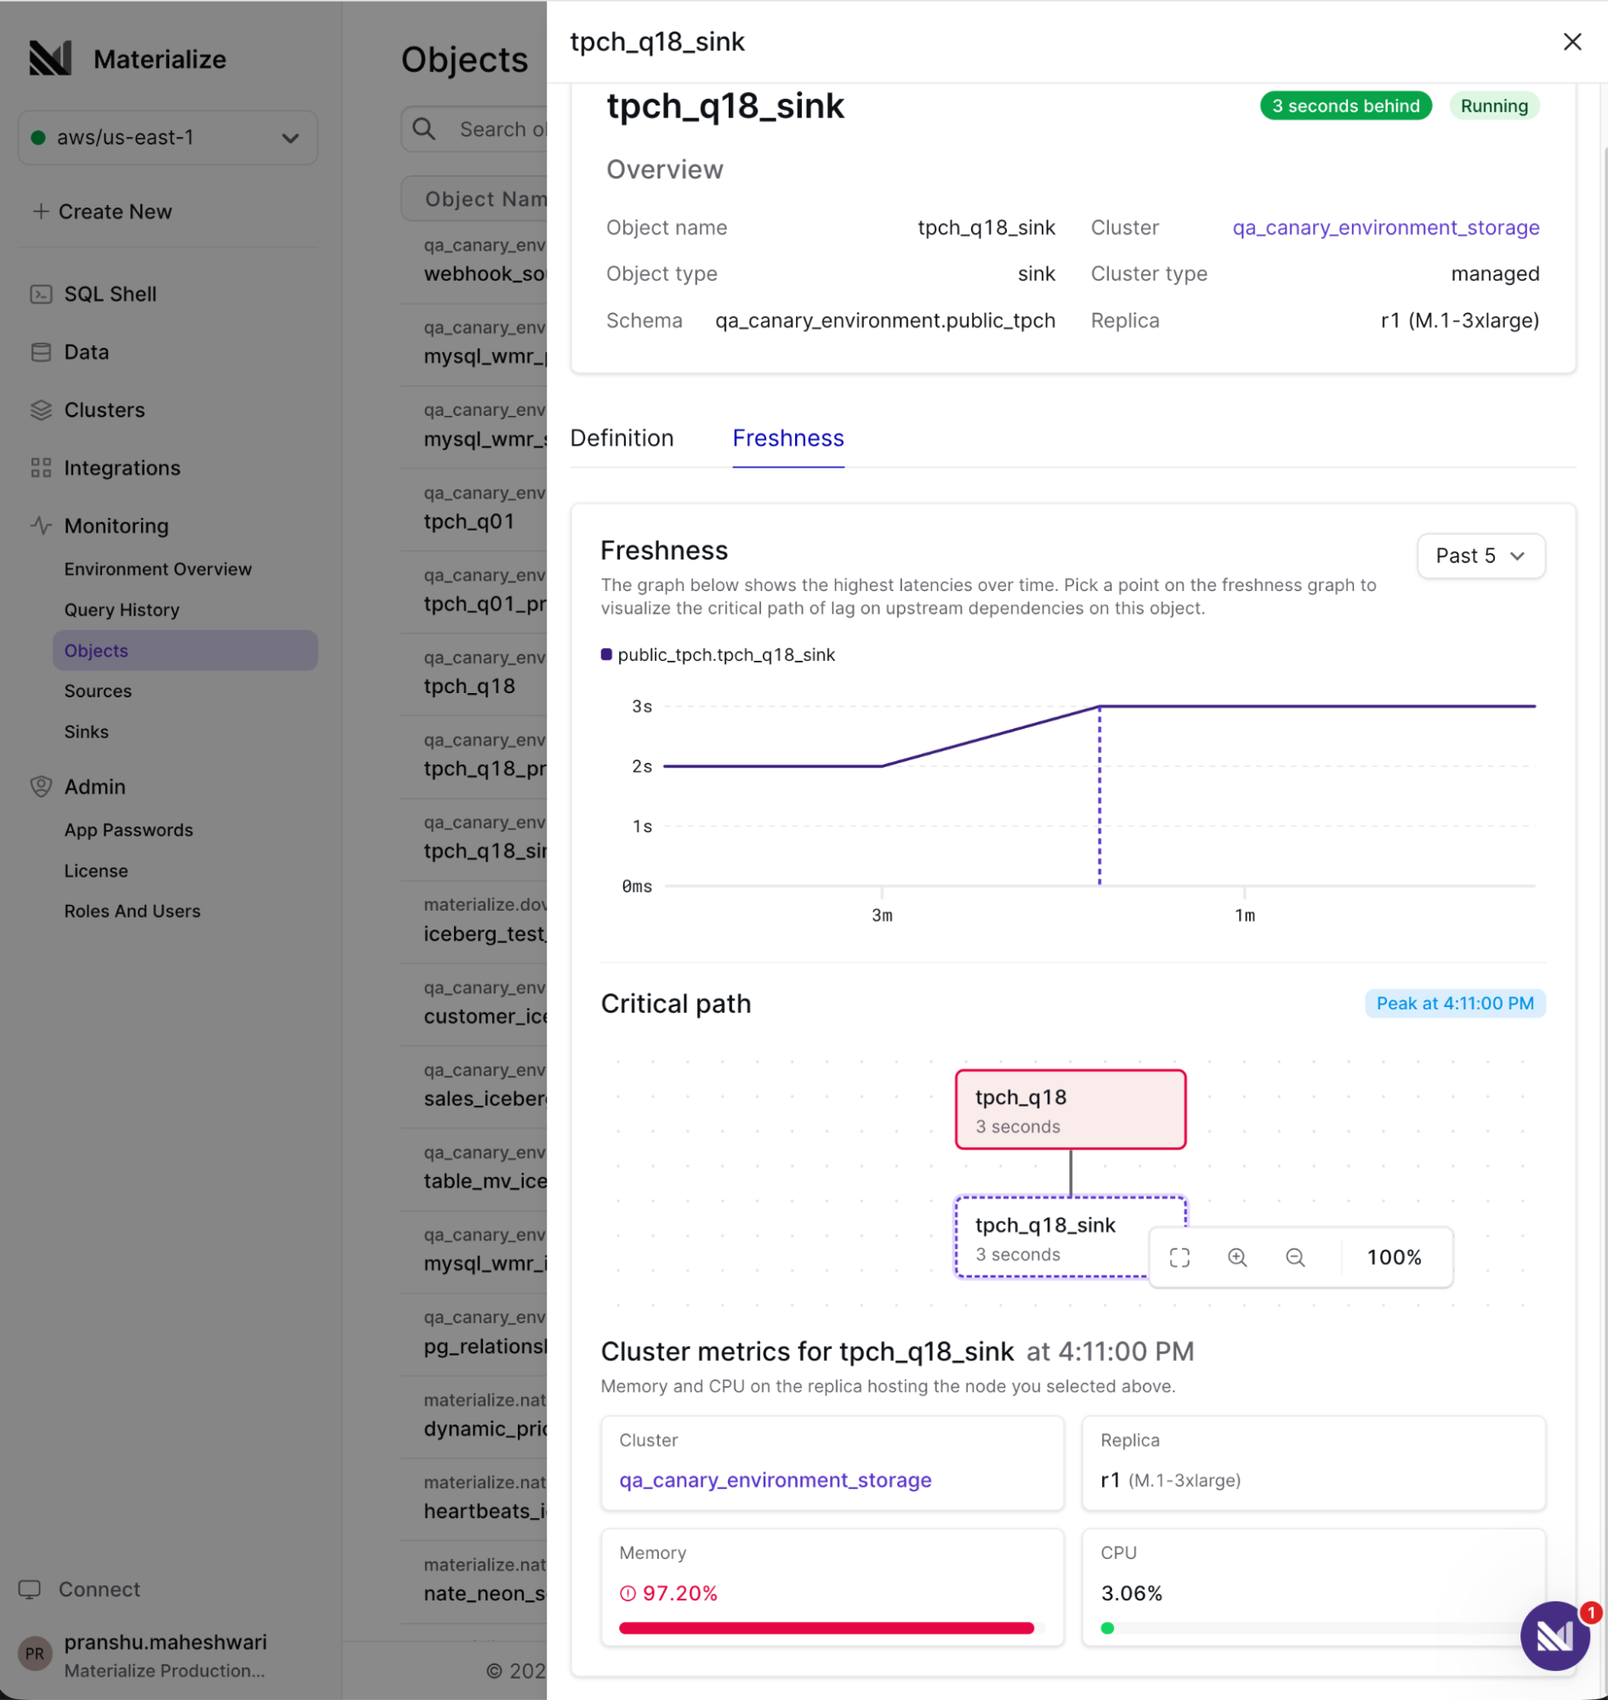The width and height of the screenshot is (1608, 1700).
Task: Open the pg_relations object row
Action: (474, 1334)
